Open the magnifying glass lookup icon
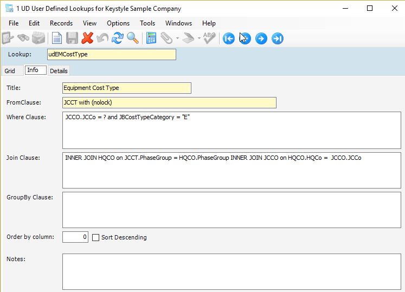 [133, 38]
